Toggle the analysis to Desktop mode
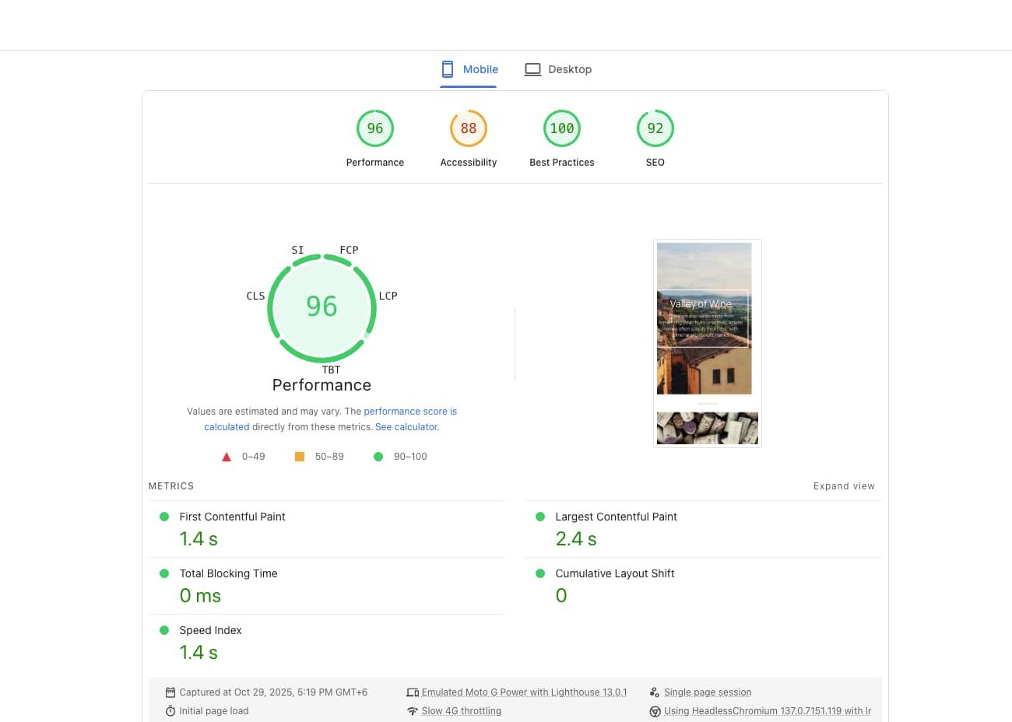The width and height of the screenshot is (1012, 722). tap(557, 68)
